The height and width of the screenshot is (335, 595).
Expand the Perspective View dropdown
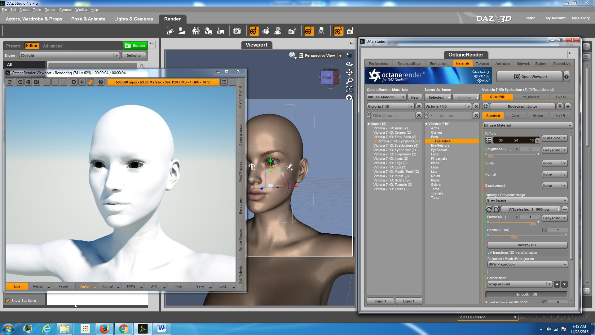[x=340, y=56]
